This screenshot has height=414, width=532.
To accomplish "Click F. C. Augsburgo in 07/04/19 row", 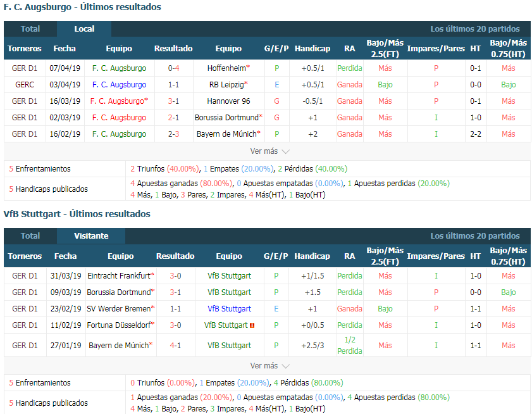I will coord(119,68).
